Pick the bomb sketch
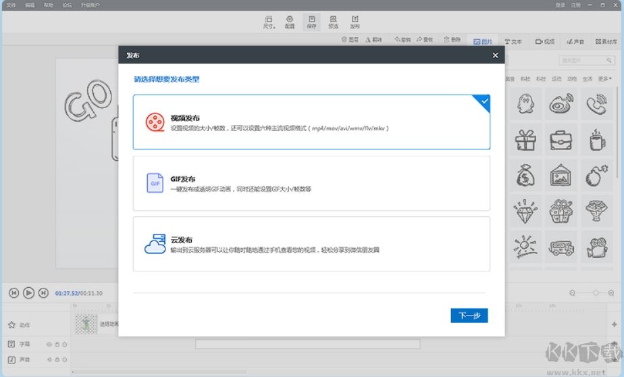The image size is (624, 377). pos(596,176)
